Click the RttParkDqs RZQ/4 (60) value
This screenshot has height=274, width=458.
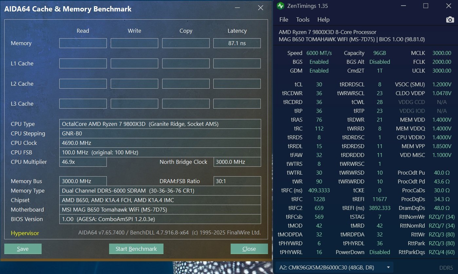click(x=442, y=252)
